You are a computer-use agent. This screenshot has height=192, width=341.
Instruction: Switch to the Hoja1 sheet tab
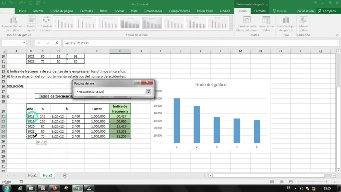coord(32,175)
